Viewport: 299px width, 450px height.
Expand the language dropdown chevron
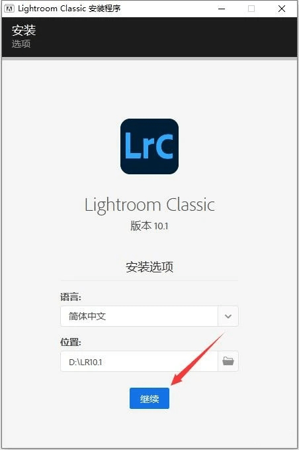pyautogui.click(x=228, y=316)
